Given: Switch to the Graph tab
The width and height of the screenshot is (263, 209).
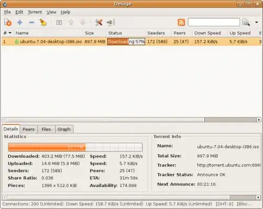Looking at the screenshot, I should click(64, 130).
